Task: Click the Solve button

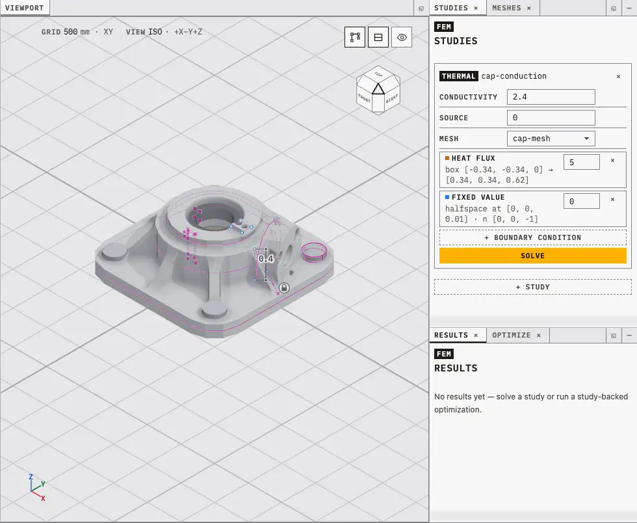Action: coord(532,256)
